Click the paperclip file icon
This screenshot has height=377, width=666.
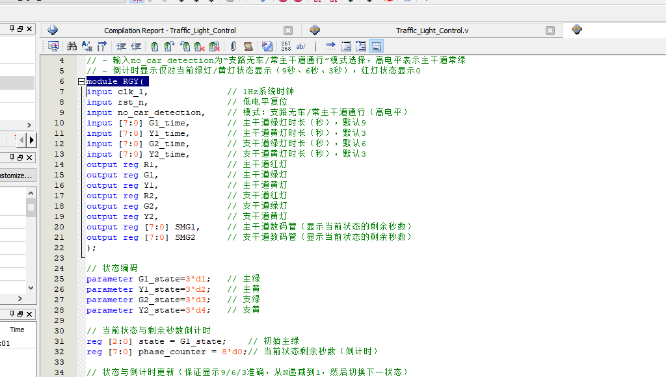[x=233, y=46]
